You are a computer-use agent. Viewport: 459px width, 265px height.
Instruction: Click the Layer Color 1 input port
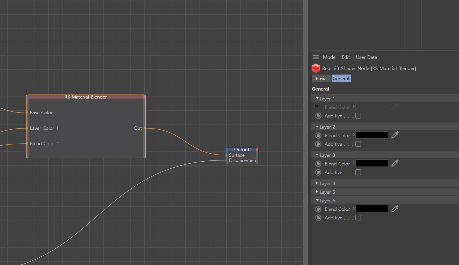tap(27, 128)
